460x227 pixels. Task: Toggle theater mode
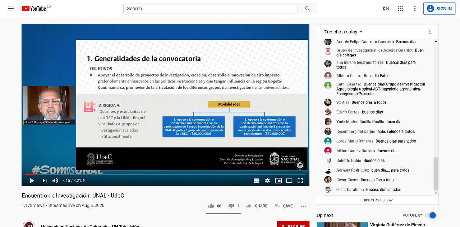tap(289, 181)
